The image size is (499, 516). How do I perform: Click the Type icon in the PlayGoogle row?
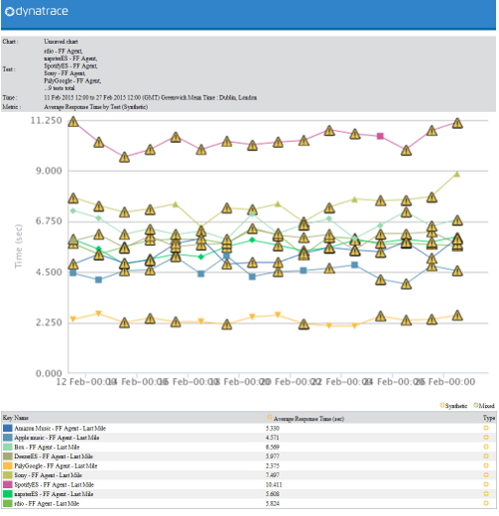pyautogui.click(x=486, y=465)
